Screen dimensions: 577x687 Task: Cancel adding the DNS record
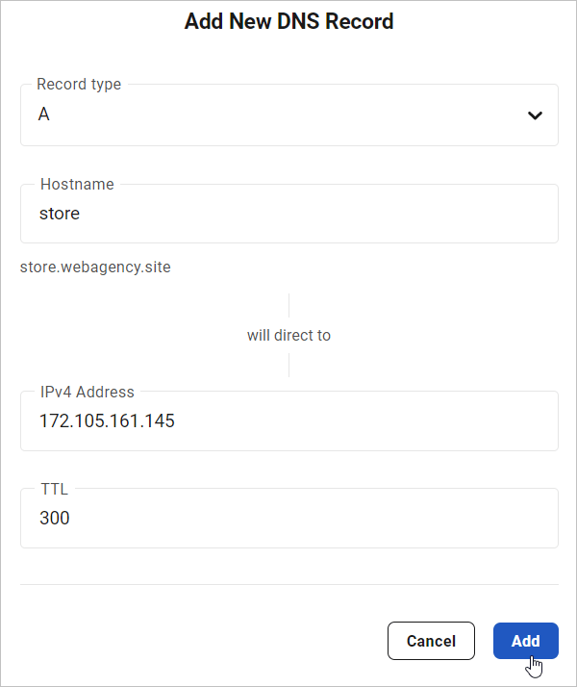431,641
